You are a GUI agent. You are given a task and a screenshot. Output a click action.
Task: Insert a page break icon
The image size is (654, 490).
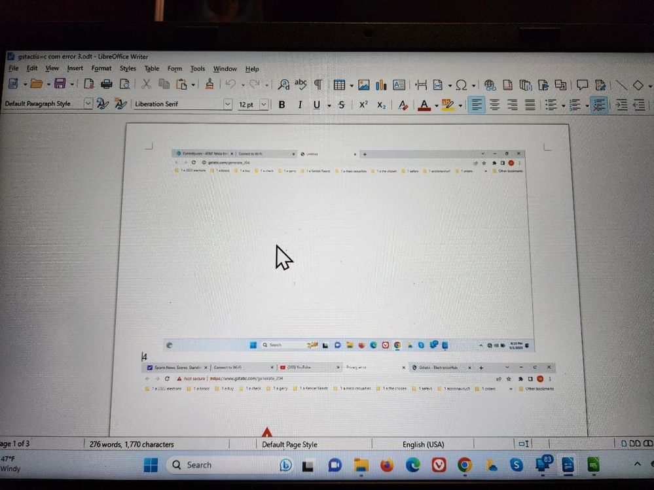point(421,85)
